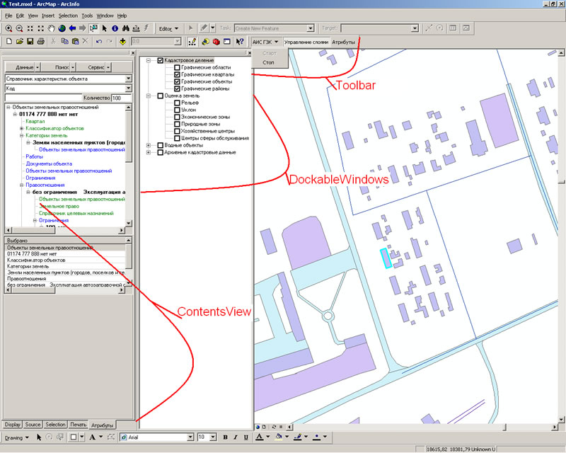566x453 pixels.
Task: Uncheck Кадастровое деление layer group
Action: pos(161,60)
